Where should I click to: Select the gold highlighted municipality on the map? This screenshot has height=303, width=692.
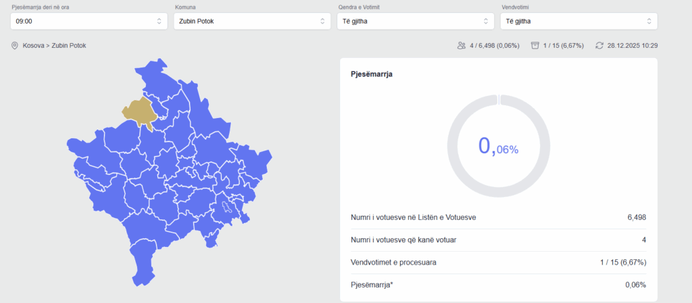click(140, 110)
